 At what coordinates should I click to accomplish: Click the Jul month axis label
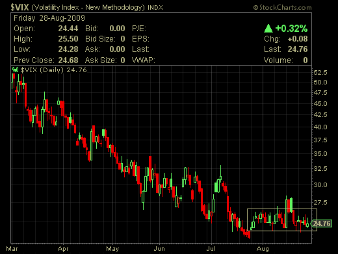click(x=211, y=249)
